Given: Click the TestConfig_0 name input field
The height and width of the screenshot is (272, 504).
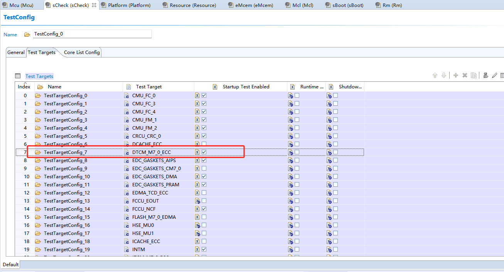Looking at the screenshot, I should (92, 34).
